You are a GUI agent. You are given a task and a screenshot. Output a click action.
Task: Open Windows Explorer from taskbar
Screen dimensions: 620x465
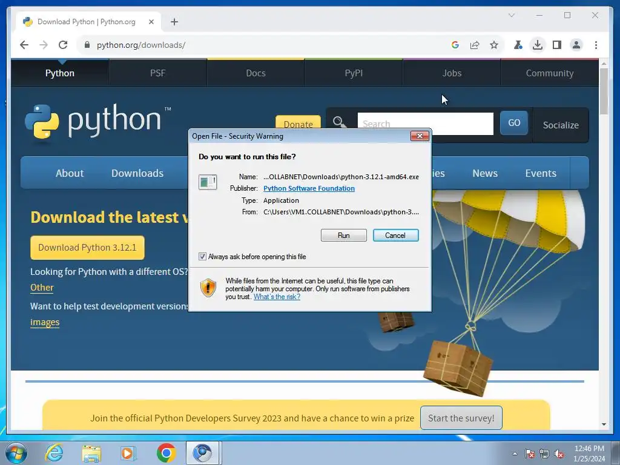tap(91, 453)
